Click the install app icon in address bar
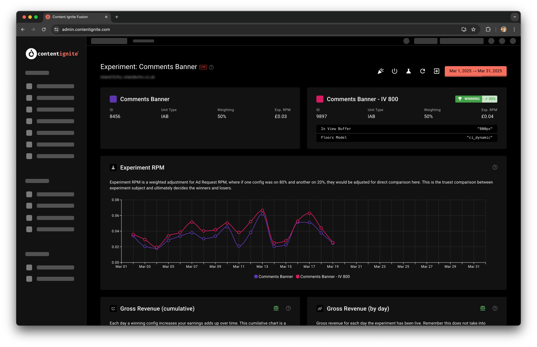The image size is (537, 347). [464, 29]
